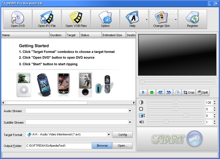Click the contrast value field showing 128
The width and height of the screenshot is (220, 159).
[209, 103]
